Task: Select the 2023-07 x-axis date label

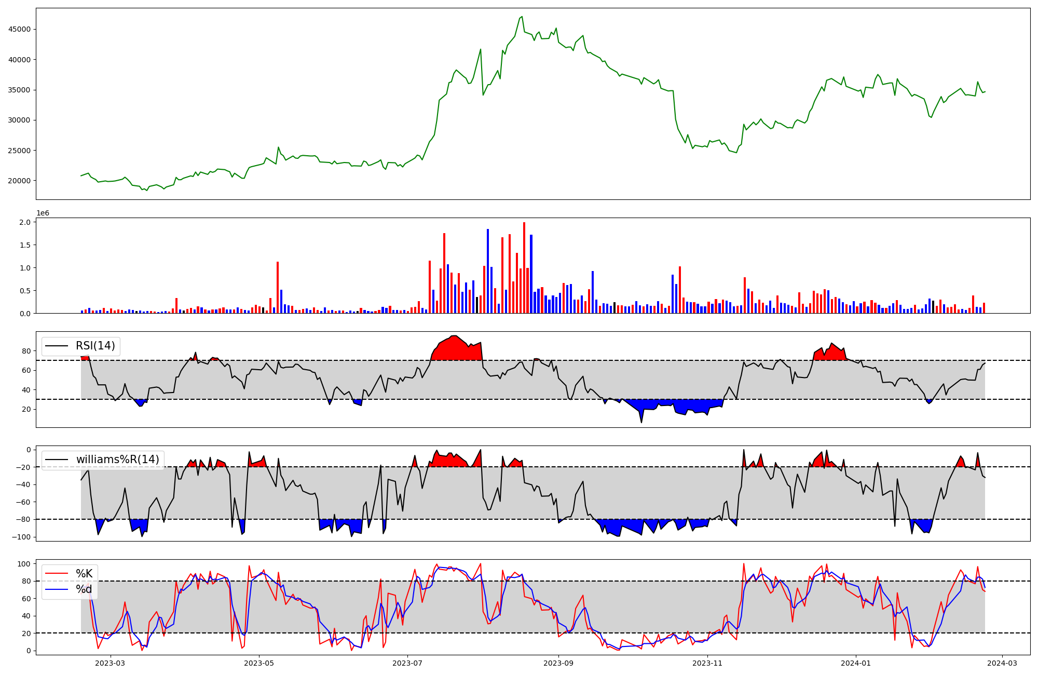Action: (x=407, y=663)
